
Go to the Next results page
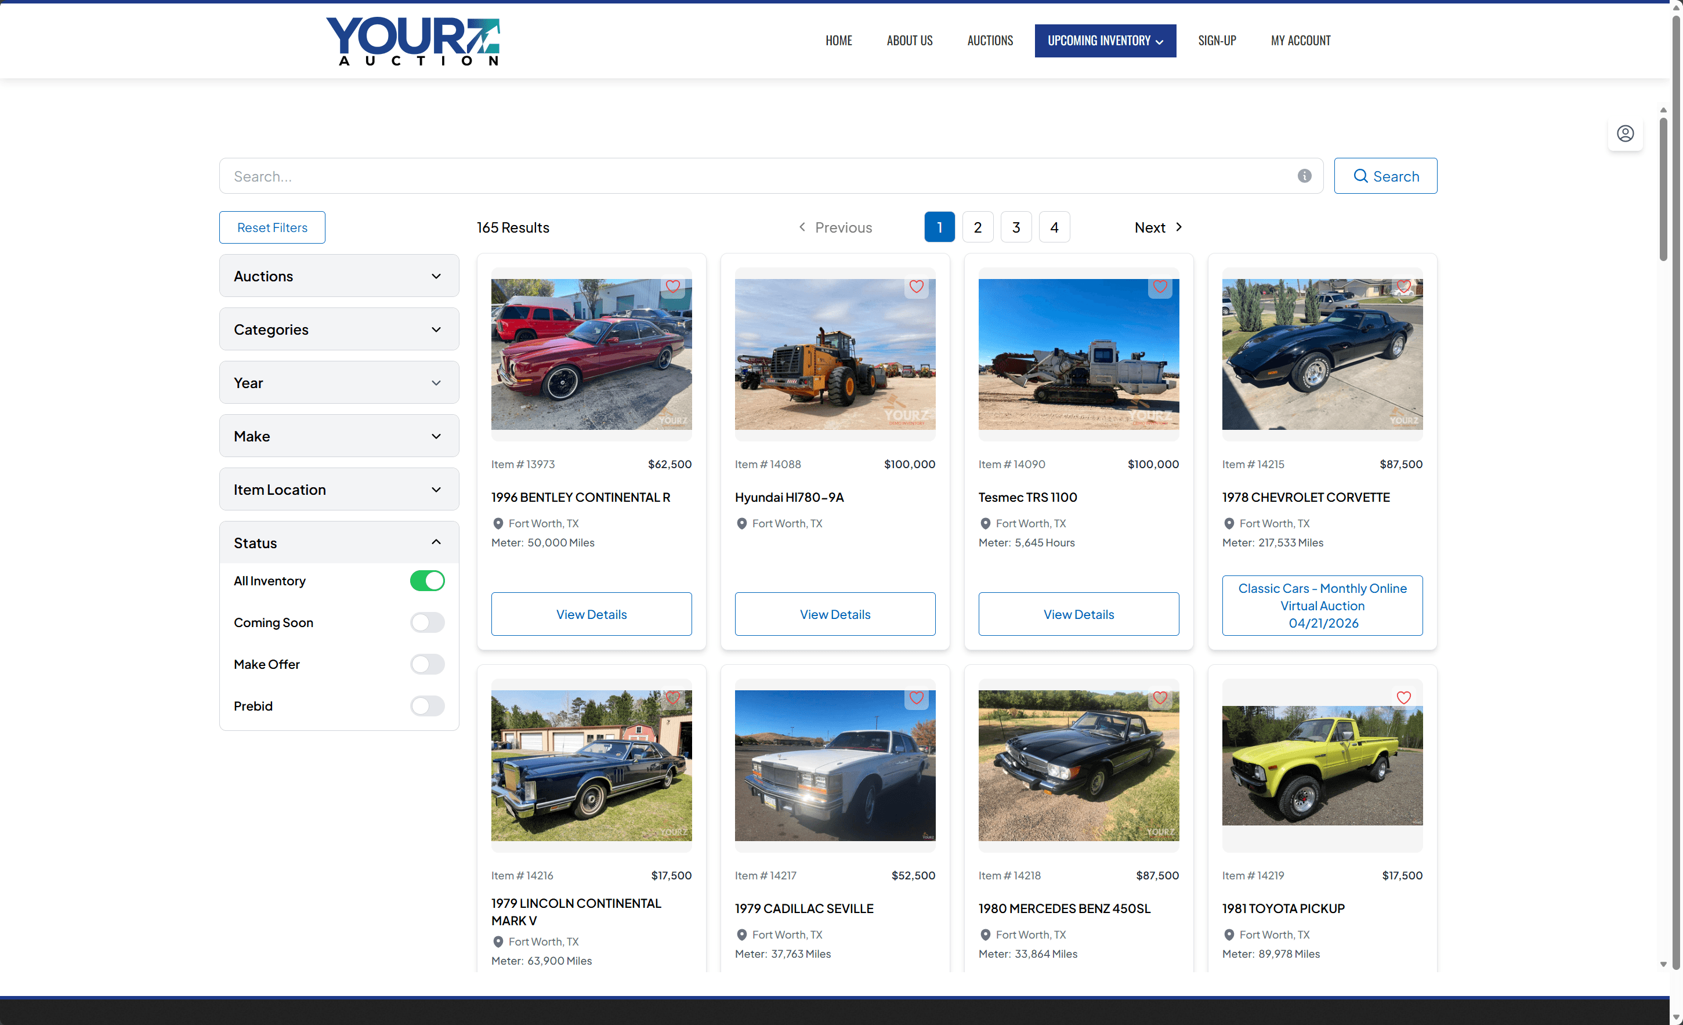tap(1159, 227)
